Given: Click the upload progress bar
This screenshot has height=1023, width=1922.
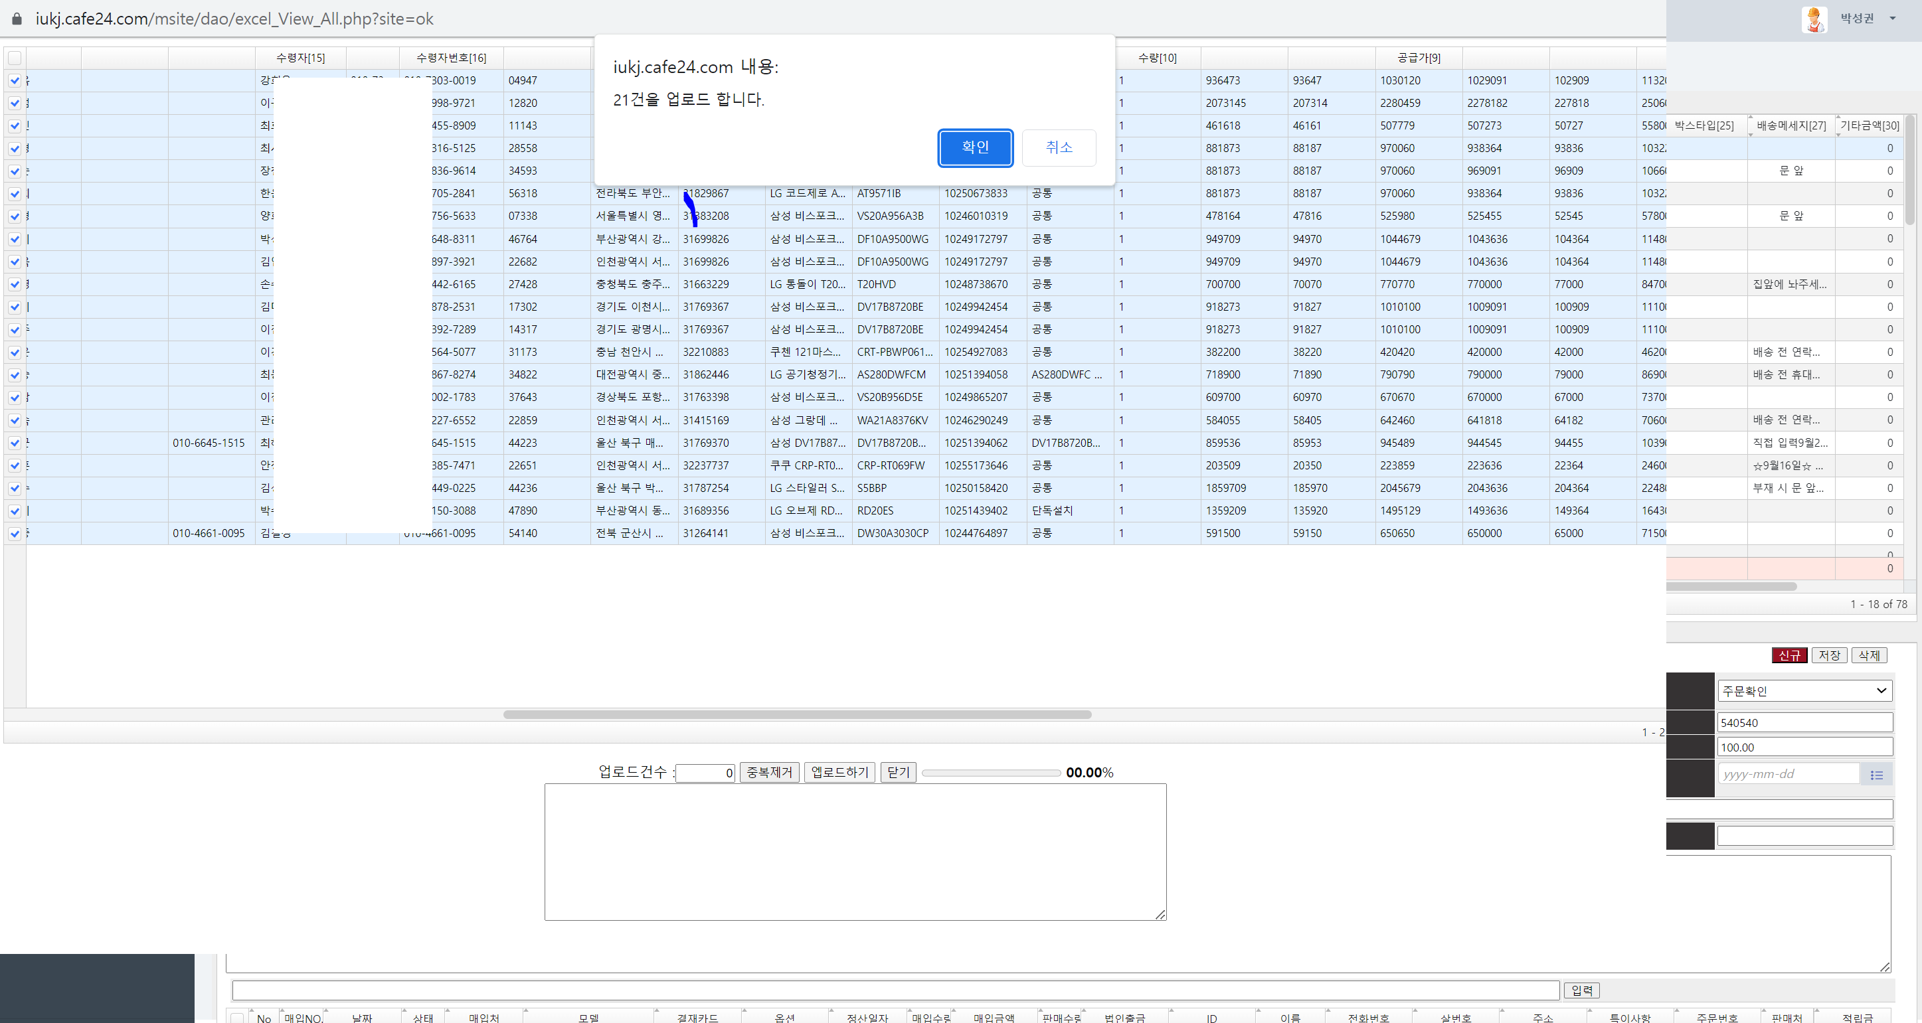Looking at the screenshot, I should (x=991, y=773).
